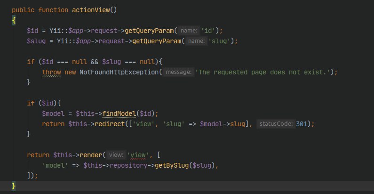Viewport: 374px width, 194px height.
Task: Click the first null keyword in condition
Action: [80, 62]
